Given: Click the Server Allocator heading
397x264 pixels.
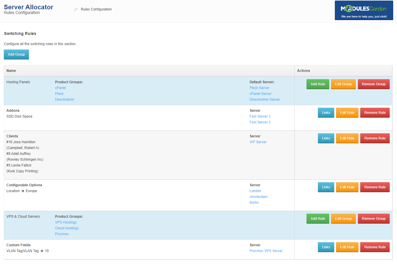Looking at the screenshot, I should [x=28, y=7].
